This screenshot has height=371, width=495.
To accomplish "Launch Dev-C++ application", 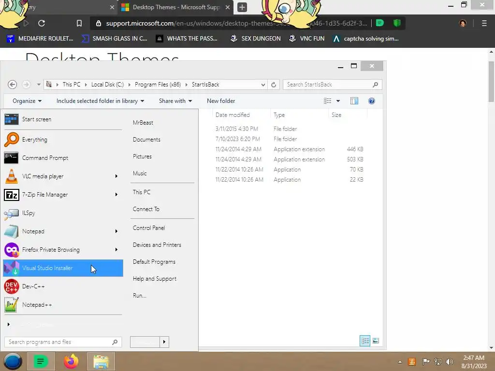I will pos(62,286).
